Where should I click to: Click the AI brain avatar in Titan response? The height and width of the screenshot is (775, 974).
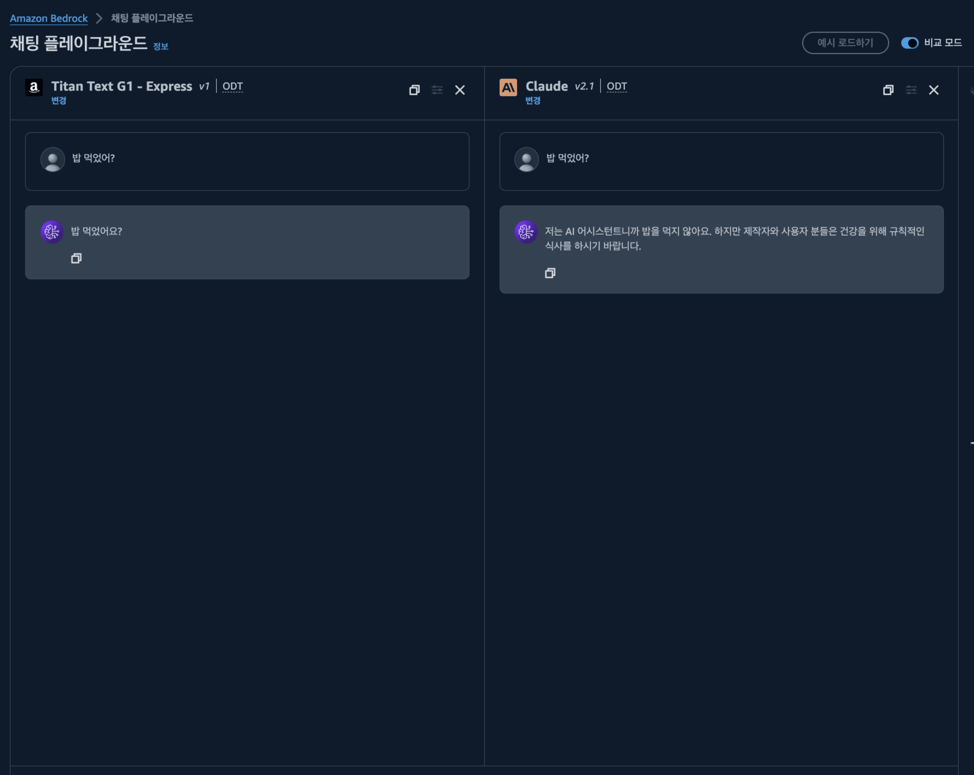tap(52, 232)
